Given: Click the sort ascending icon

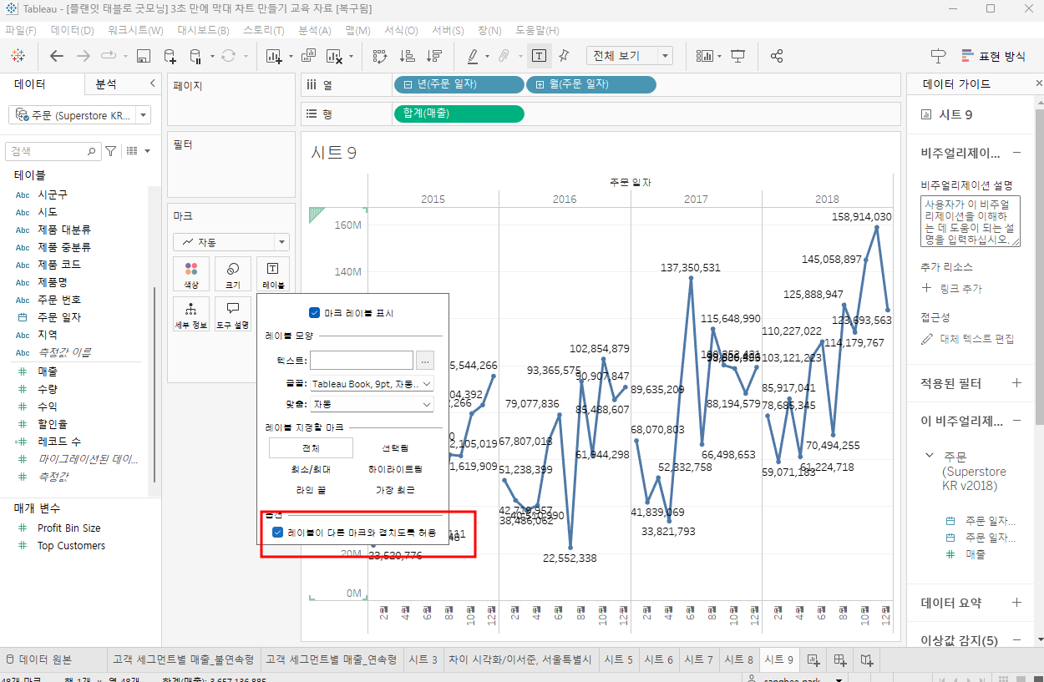Looking at the screenshot, I should coord(408,56).
